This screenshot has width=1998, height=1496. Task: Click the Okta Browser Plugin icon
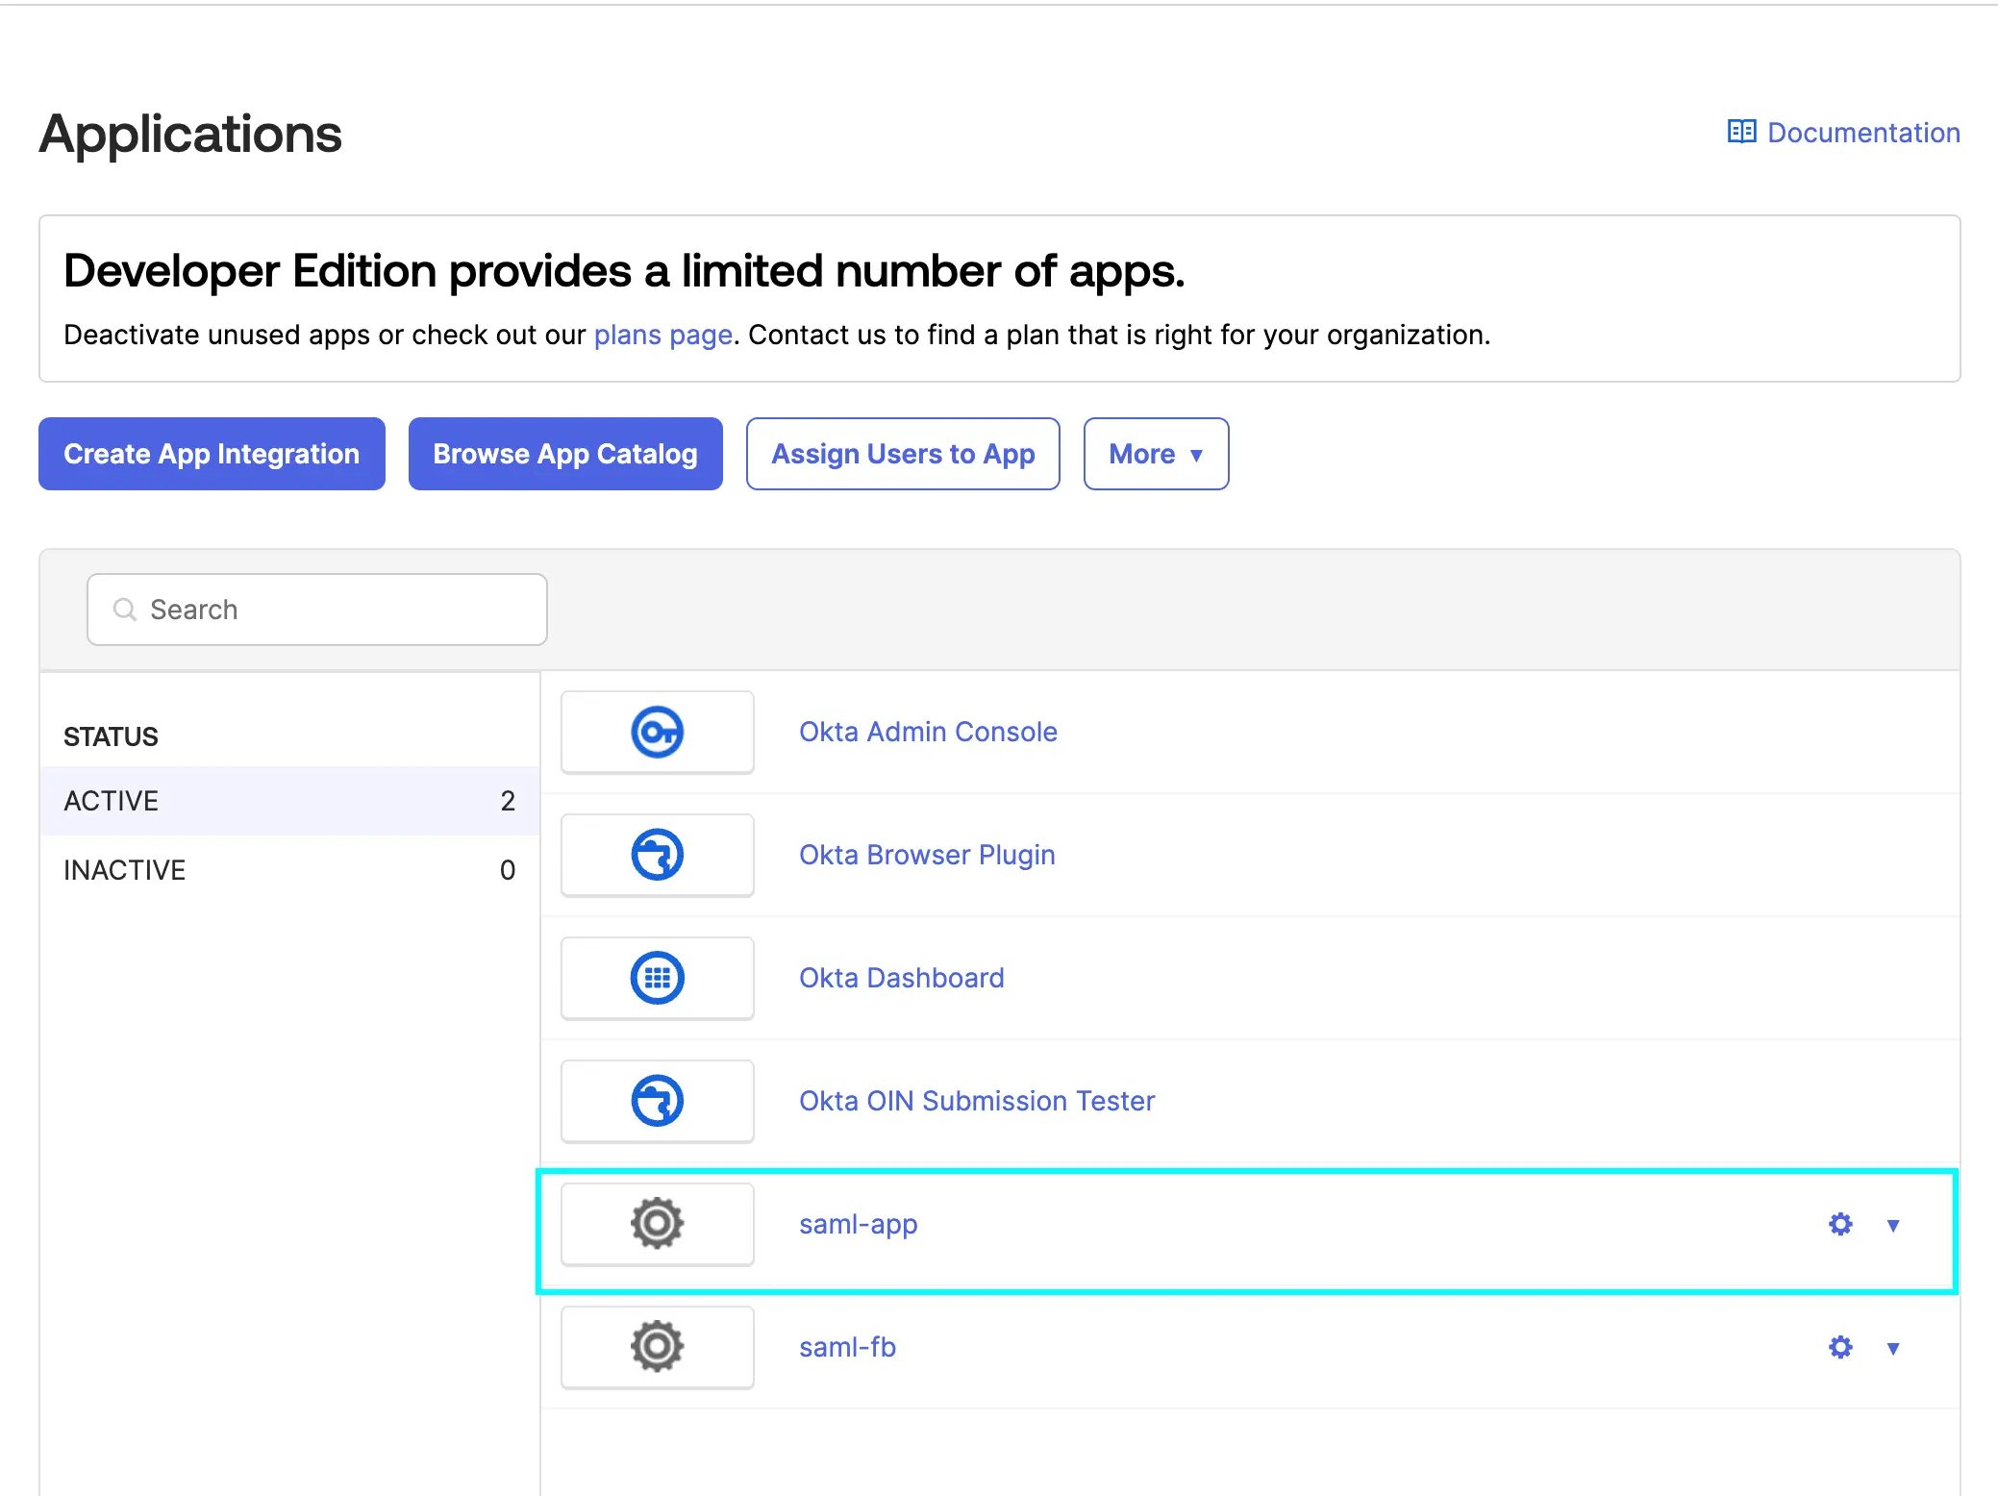pyautogui.click(x=657, y=855)
